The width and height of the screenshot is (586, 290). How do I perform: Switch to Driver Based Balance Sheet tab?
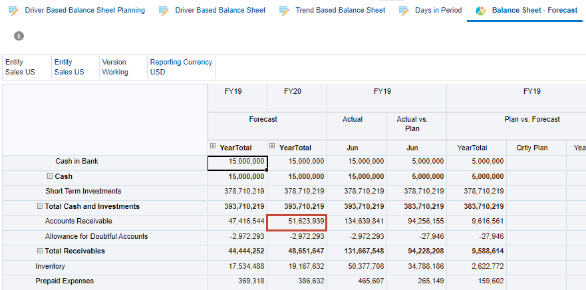tap(220, 11)
